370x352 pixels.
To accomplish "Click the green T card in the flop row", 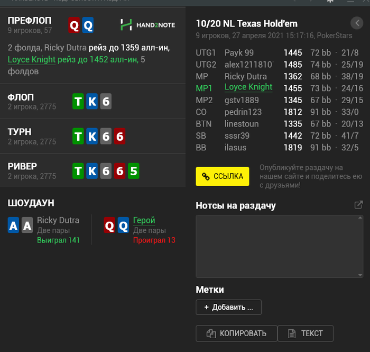I will point(78,101).
